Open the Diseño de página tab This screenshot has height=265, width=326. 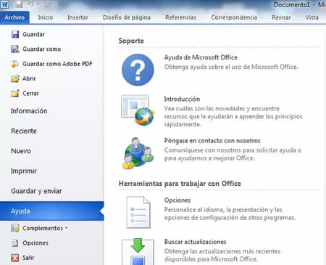[x=127, y=17]
